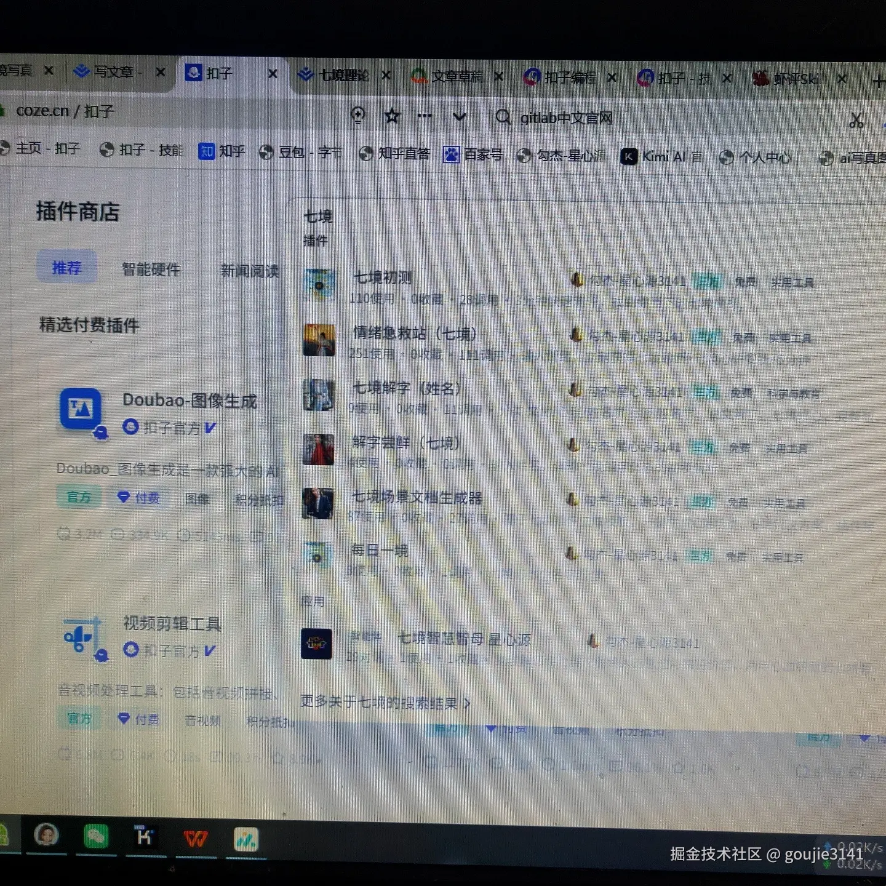
Task: Click the 七境初测 result thumbnail
Action: pyautogui.click(x=319, y=285)
